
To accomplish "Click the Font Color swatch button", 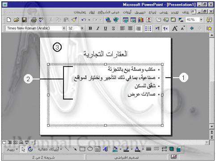I will point(137,149).
